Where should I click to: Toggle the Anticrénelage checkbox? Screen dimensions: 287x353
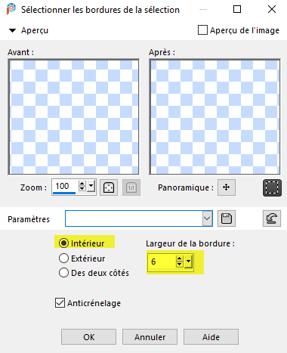pos(60,303)
